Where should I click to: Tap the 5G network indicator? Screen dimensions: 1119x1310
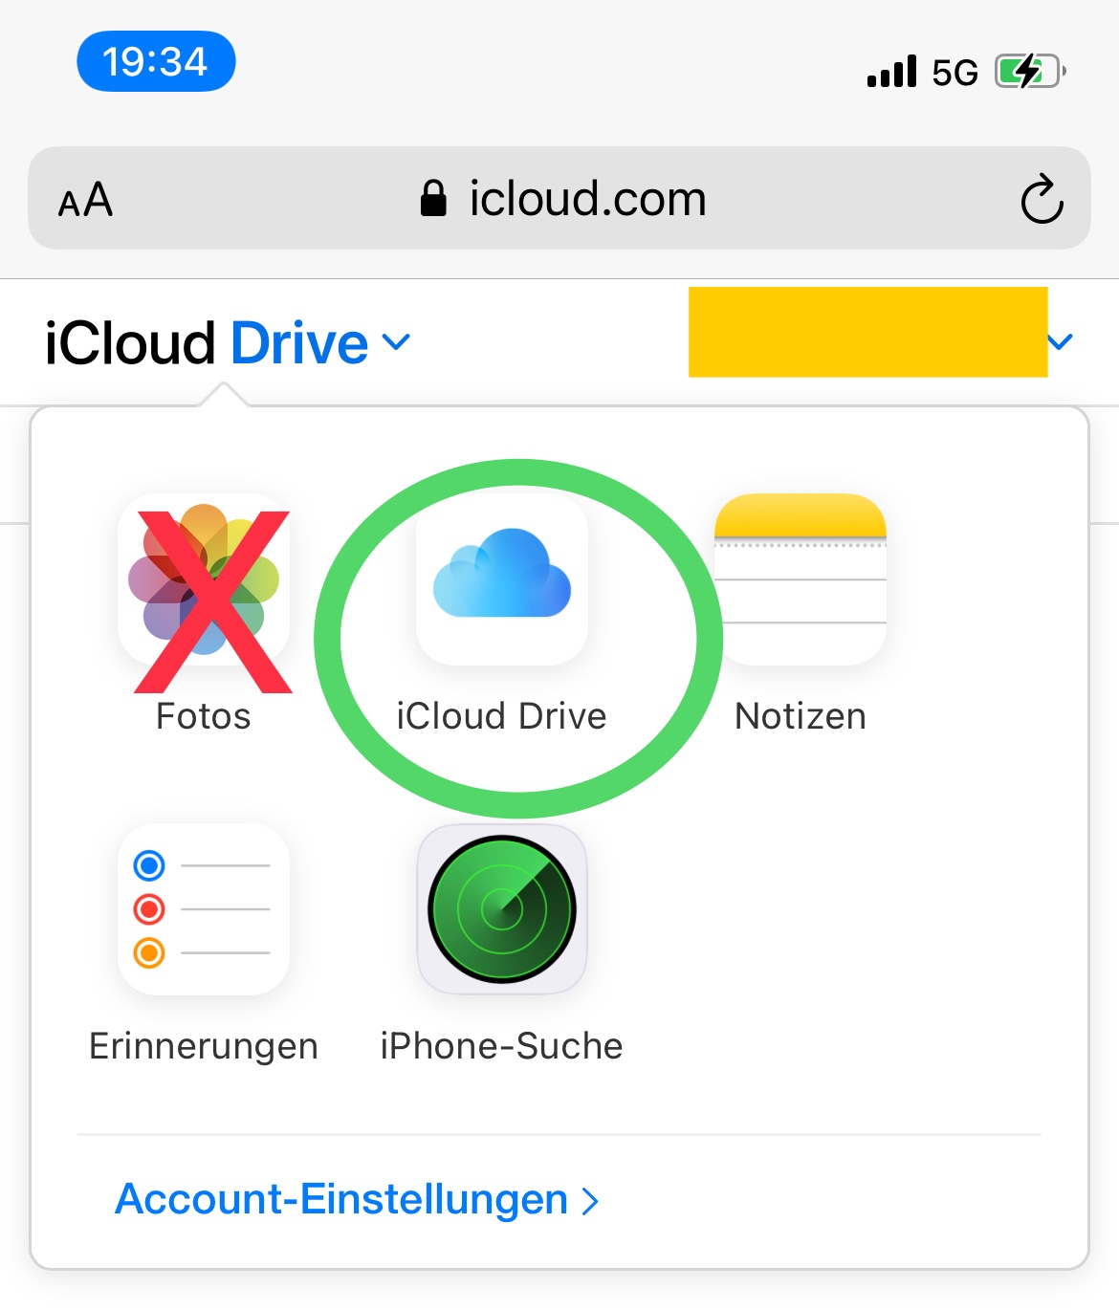point(954,73)
